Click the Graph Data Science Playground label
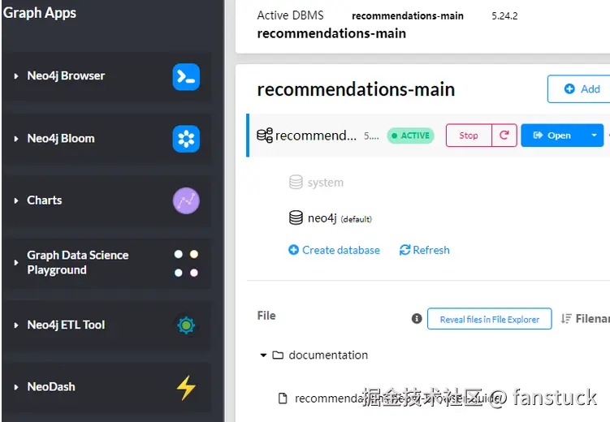Screen dimensions: 610x422 (77, 263)
